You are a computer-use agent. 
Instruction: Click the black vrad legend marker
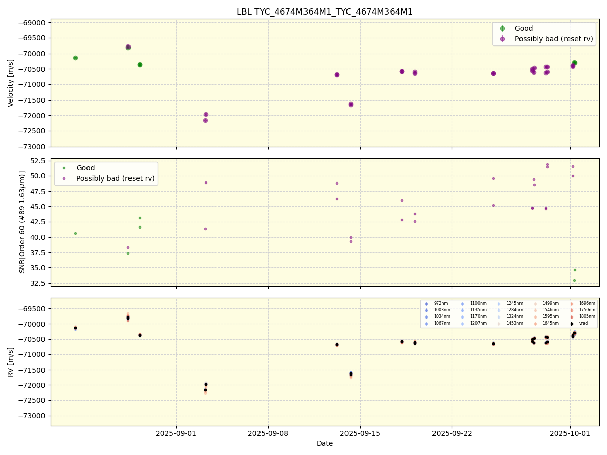572,324
